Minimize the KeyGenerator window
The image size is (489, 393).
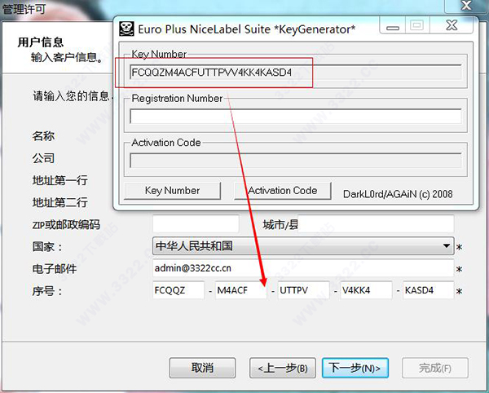click(393, 25)
